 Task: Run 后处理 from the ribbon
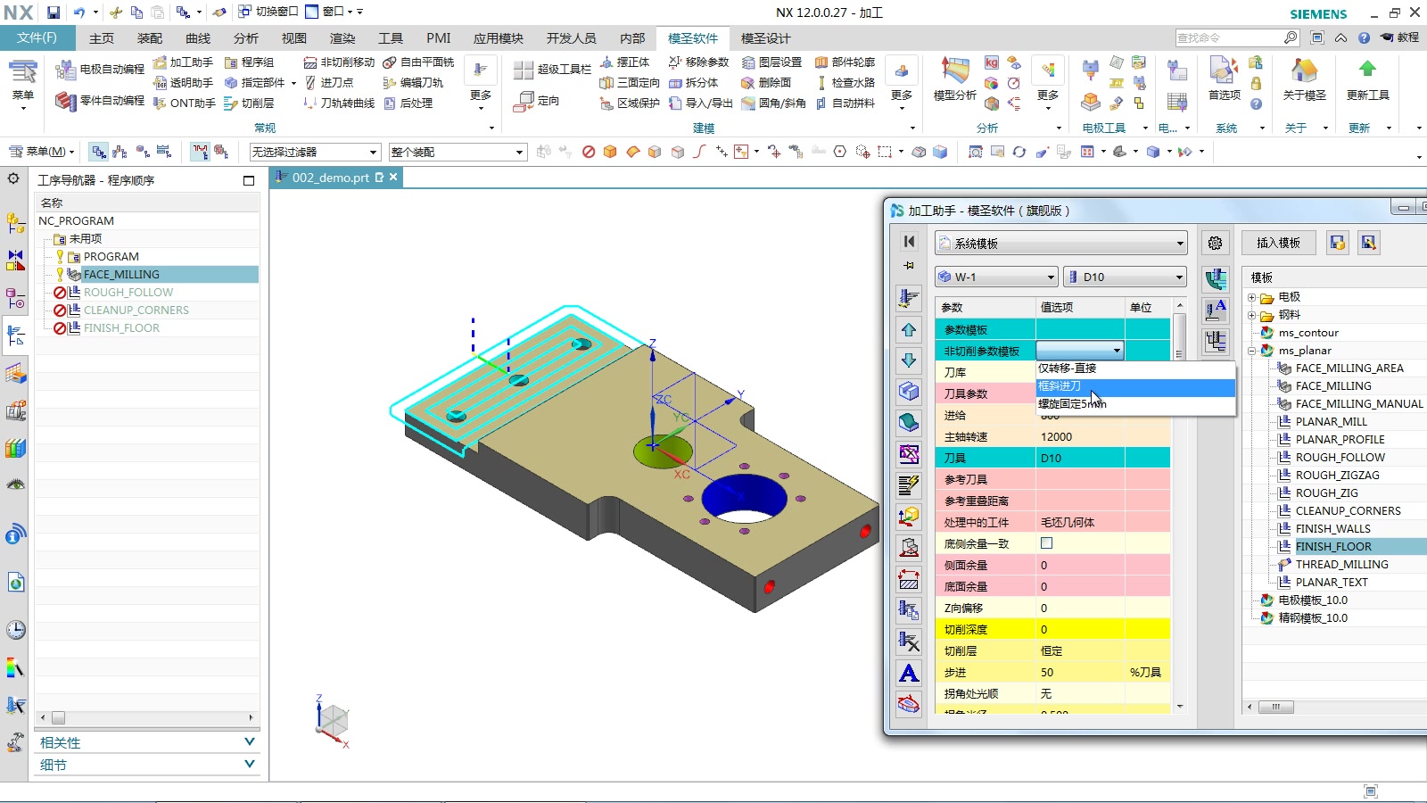[x=408, y=103]
